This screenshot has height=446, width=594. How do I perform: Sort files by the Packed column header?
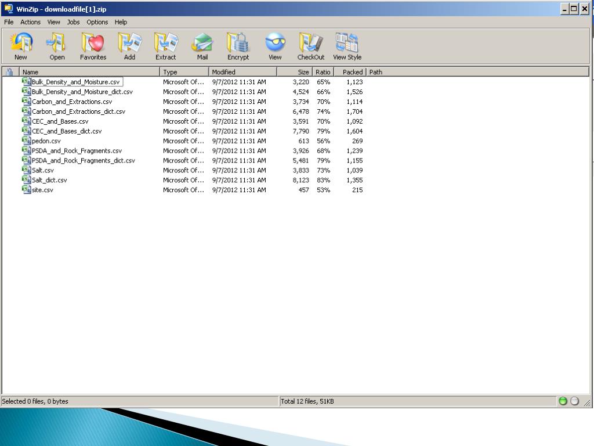[350, 71]
